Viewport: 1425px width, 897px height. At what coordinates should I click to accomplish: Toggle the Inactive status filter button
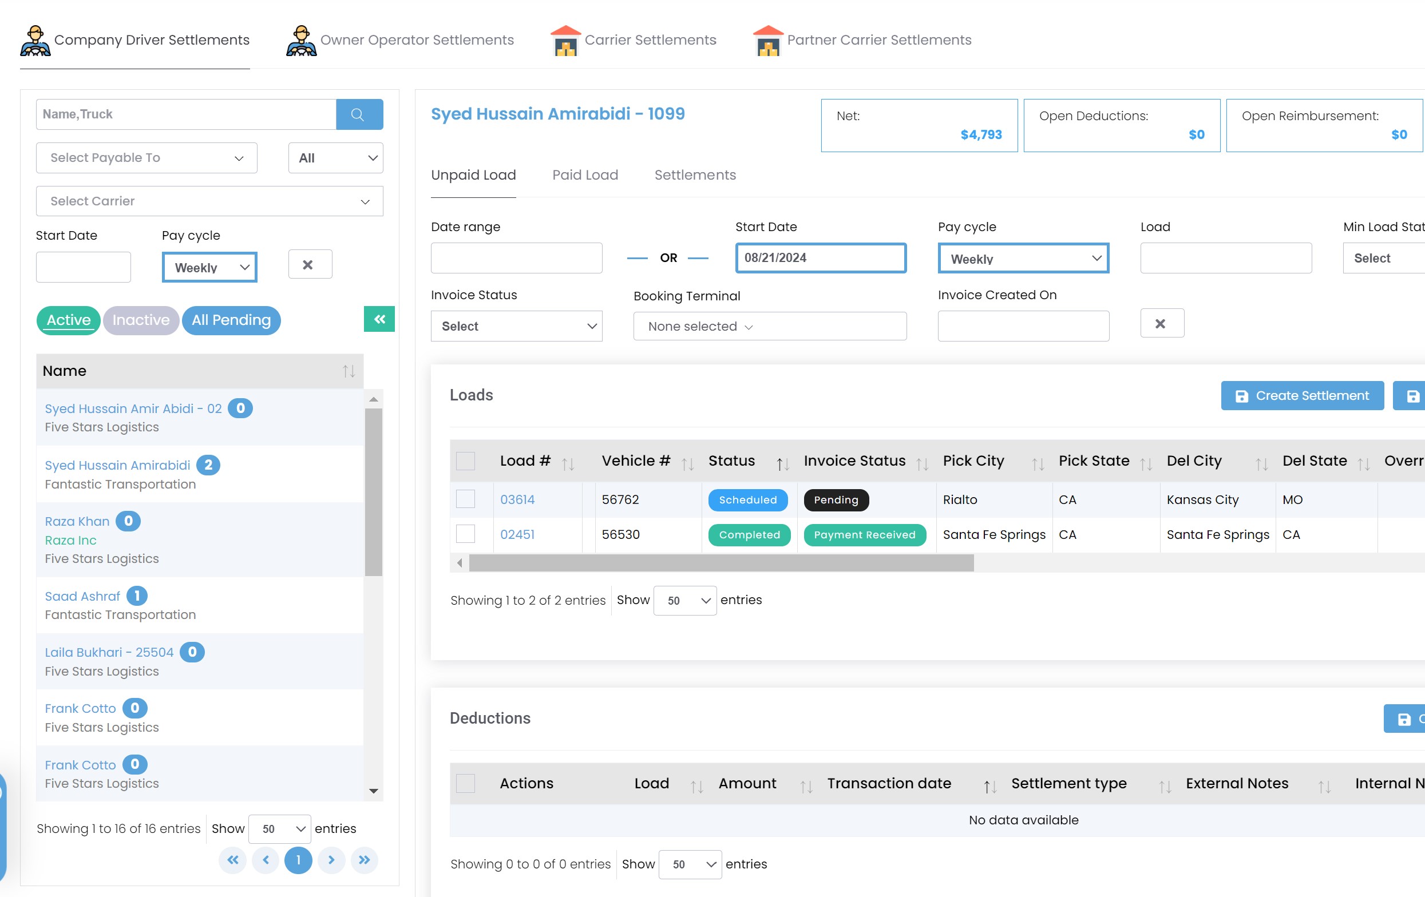(141, 319)
